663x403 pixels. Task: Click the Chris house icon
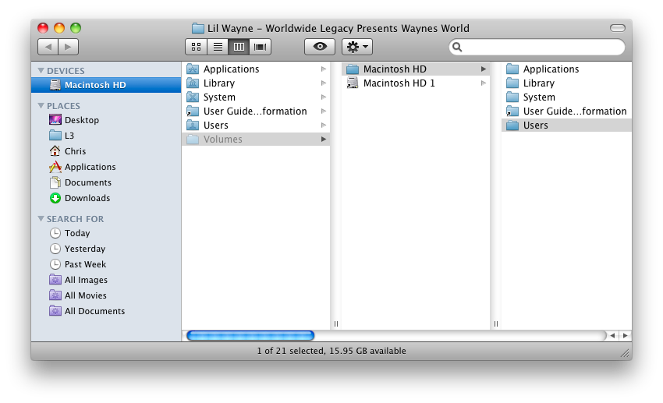click(x=55, y=150)
